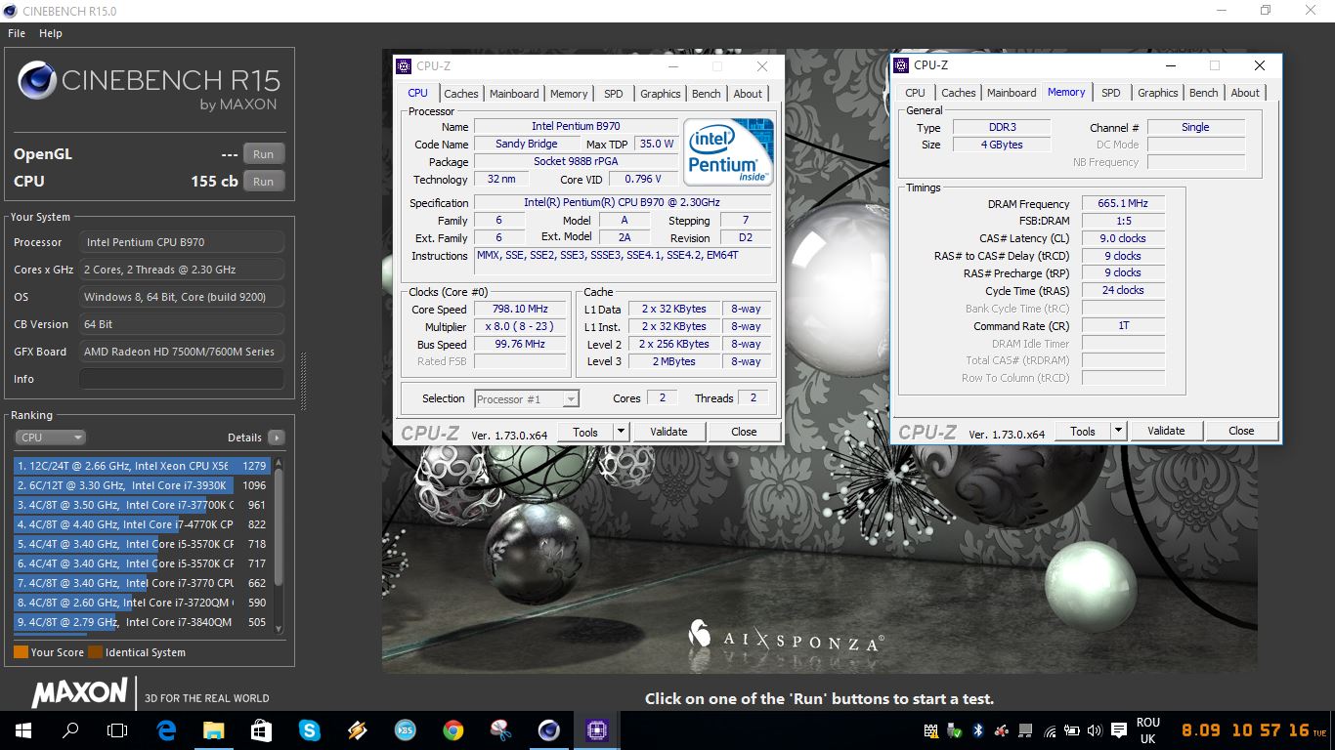This screenshot has width=1335, height=750.
Task: Select ranking row Core i7-3840QM
Action: tap(142, 622)
